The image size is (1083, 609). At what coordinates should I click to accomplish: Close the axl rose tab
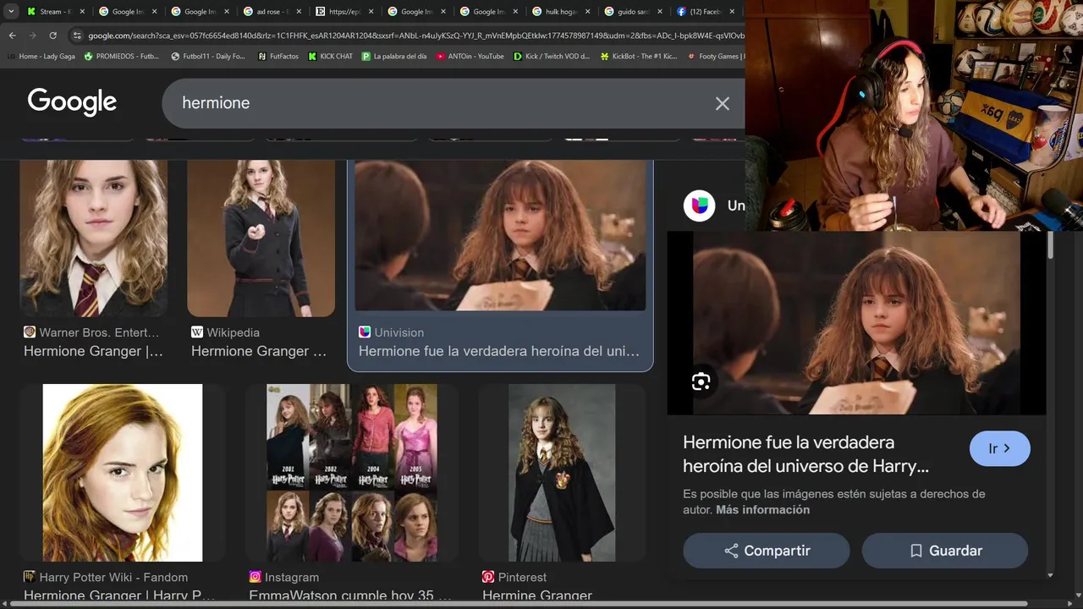tap(299, 12)
